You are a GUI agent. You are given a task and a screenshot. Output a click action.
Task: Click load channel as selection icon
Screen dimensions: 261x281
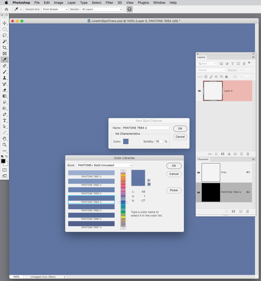click(227, 212)
